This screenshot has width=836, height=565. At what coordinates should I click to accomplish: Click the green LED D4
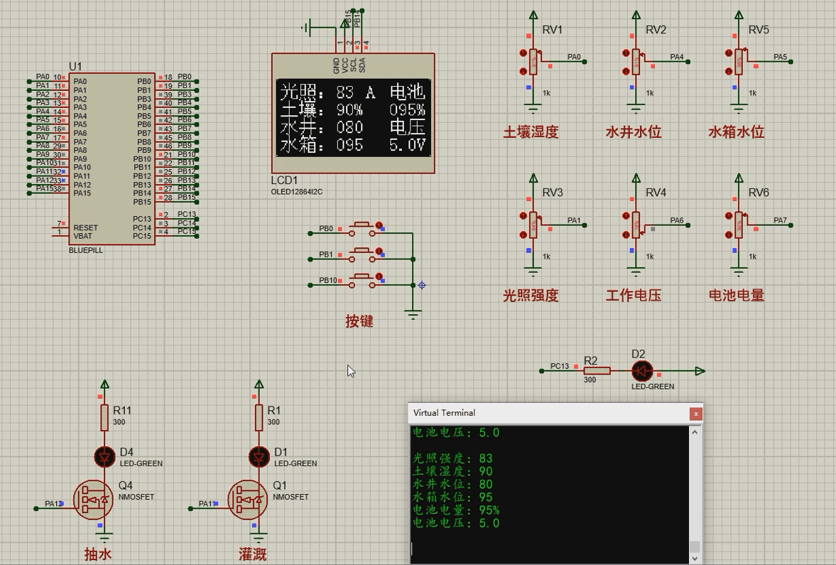click(105, 456)
